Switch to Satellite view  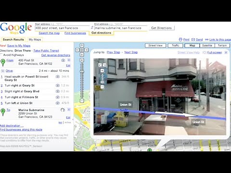pos(207,46)
